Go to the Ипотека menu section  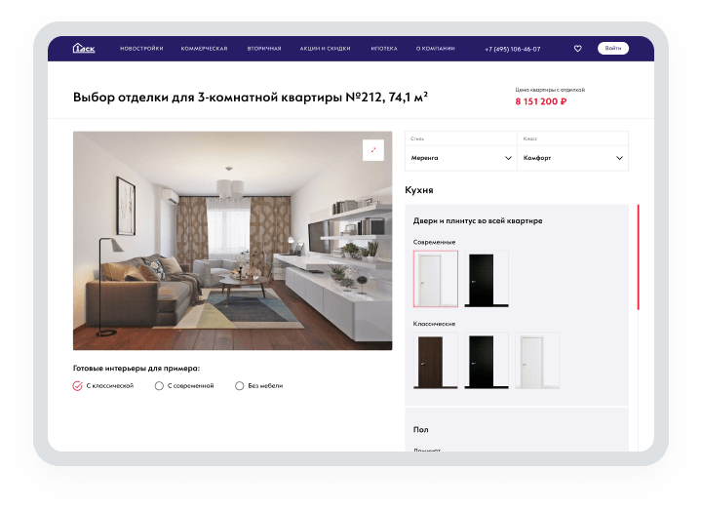point(384,48)
